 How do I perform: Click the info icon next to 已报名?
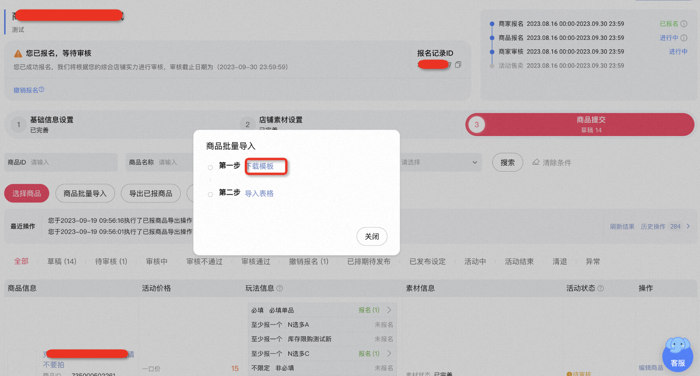pos(684,24)
